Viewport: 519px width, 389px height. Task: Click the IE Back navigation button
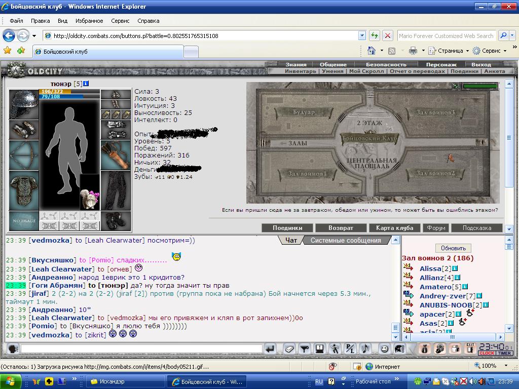(9, 35)
